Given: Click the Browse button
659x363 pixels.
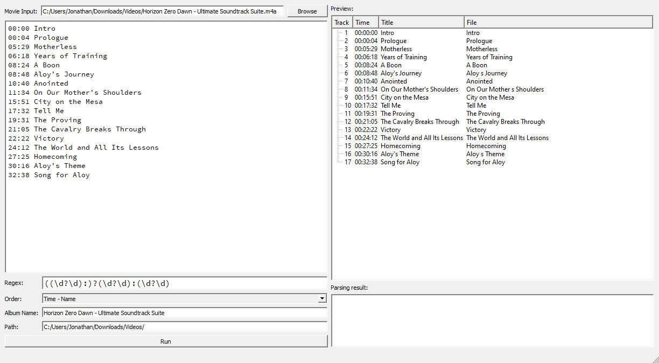Looking at the screenshot, I should tap(307, 11).
